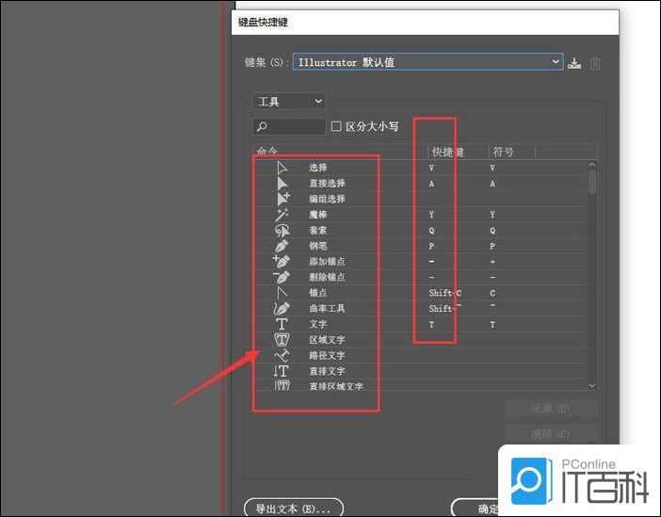661x517 pixels.
Task: Click the 符号 column header
Action: [504, 152]
